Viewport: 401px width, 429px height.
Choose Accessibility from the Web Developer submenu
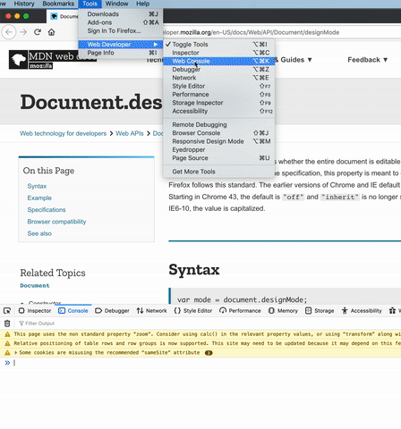[219, 111]
